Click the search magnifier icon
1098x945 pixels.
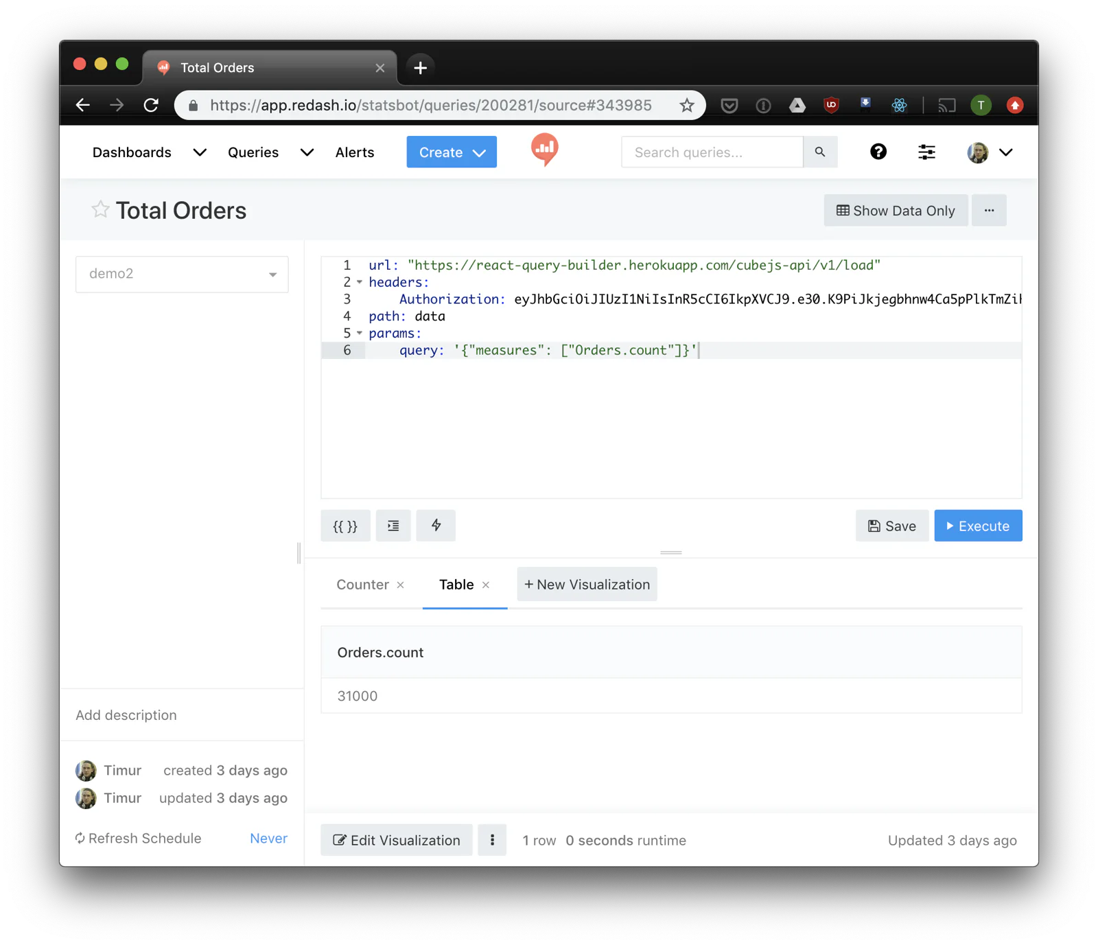[820, 152]
